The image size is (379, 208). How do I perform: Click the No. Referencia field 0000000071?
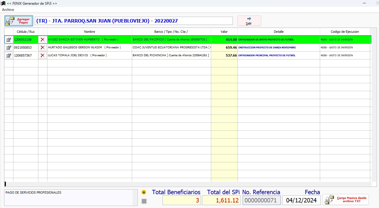(x=261, y=200)
